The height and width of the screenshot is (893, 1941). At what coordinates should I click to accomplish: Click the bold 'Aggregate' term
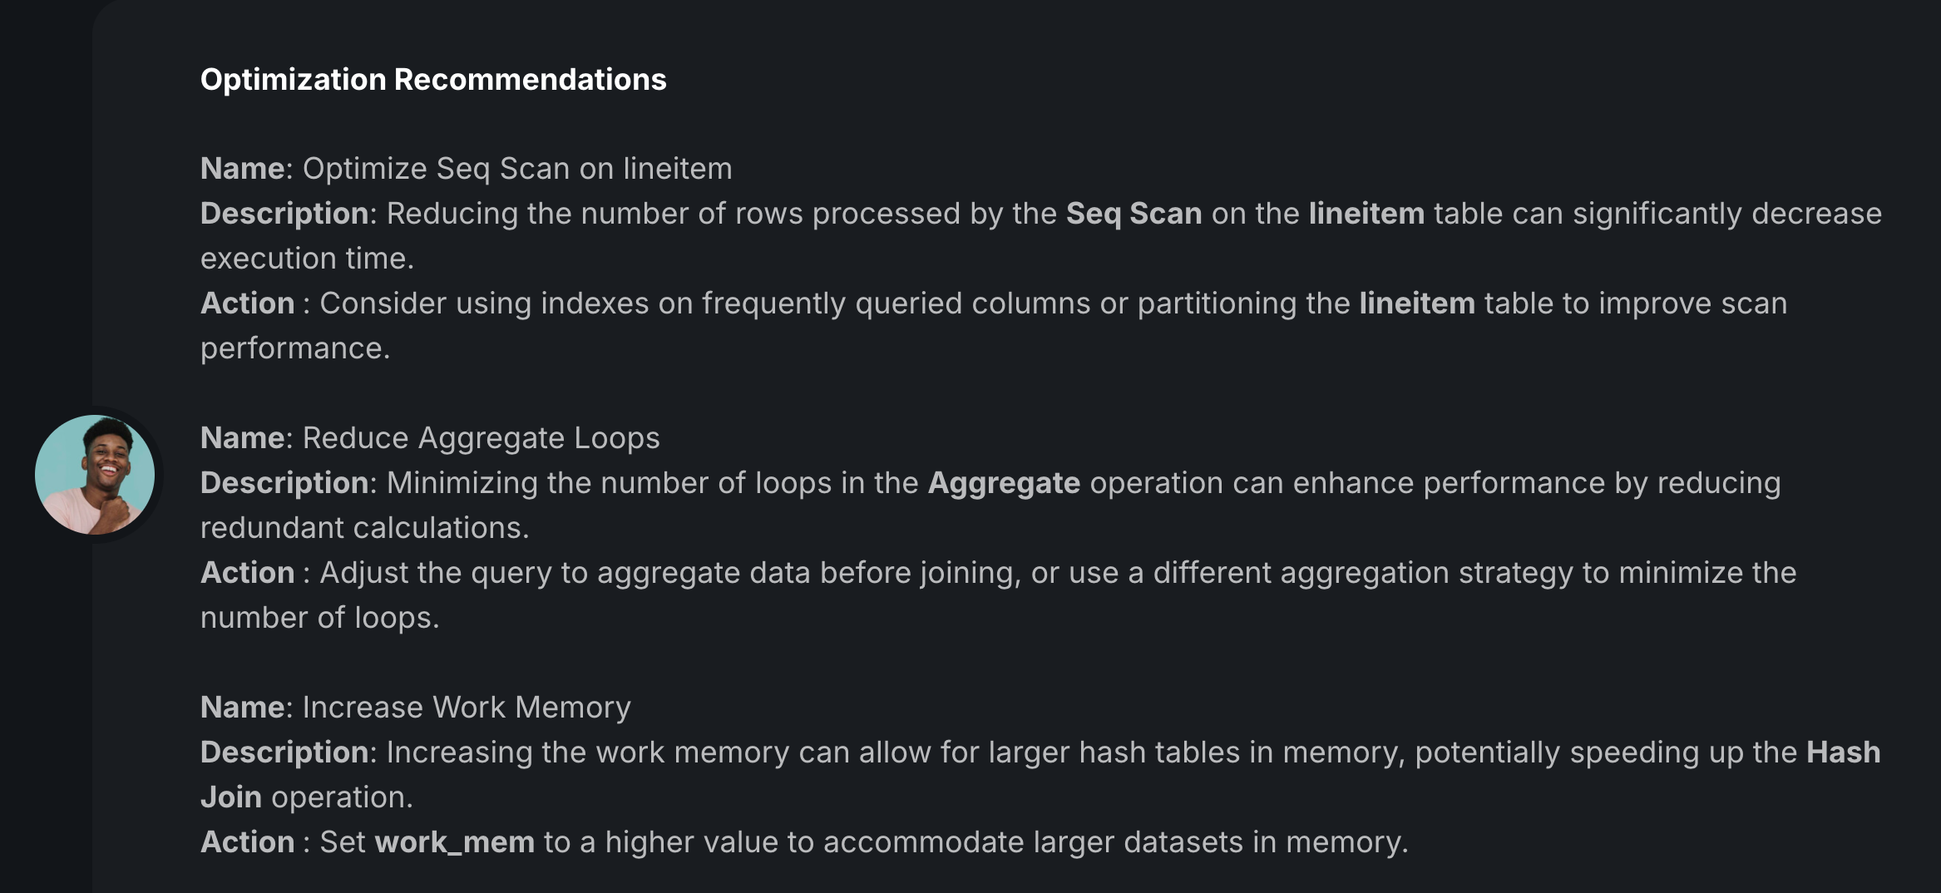point(1004,483)
